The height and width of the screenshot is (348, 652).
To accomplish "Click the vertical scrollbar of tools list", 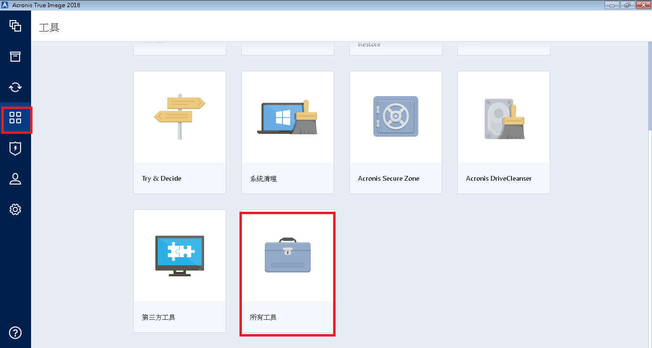I will pos(650,86).
